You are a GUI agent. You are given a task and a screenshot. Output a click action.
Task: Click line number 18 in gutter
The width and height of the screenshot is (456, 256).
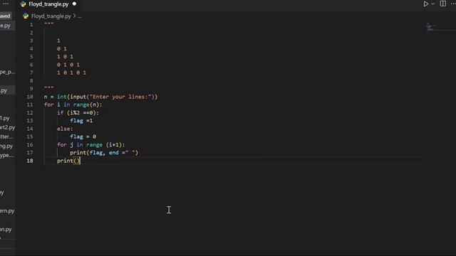[30, 161]
